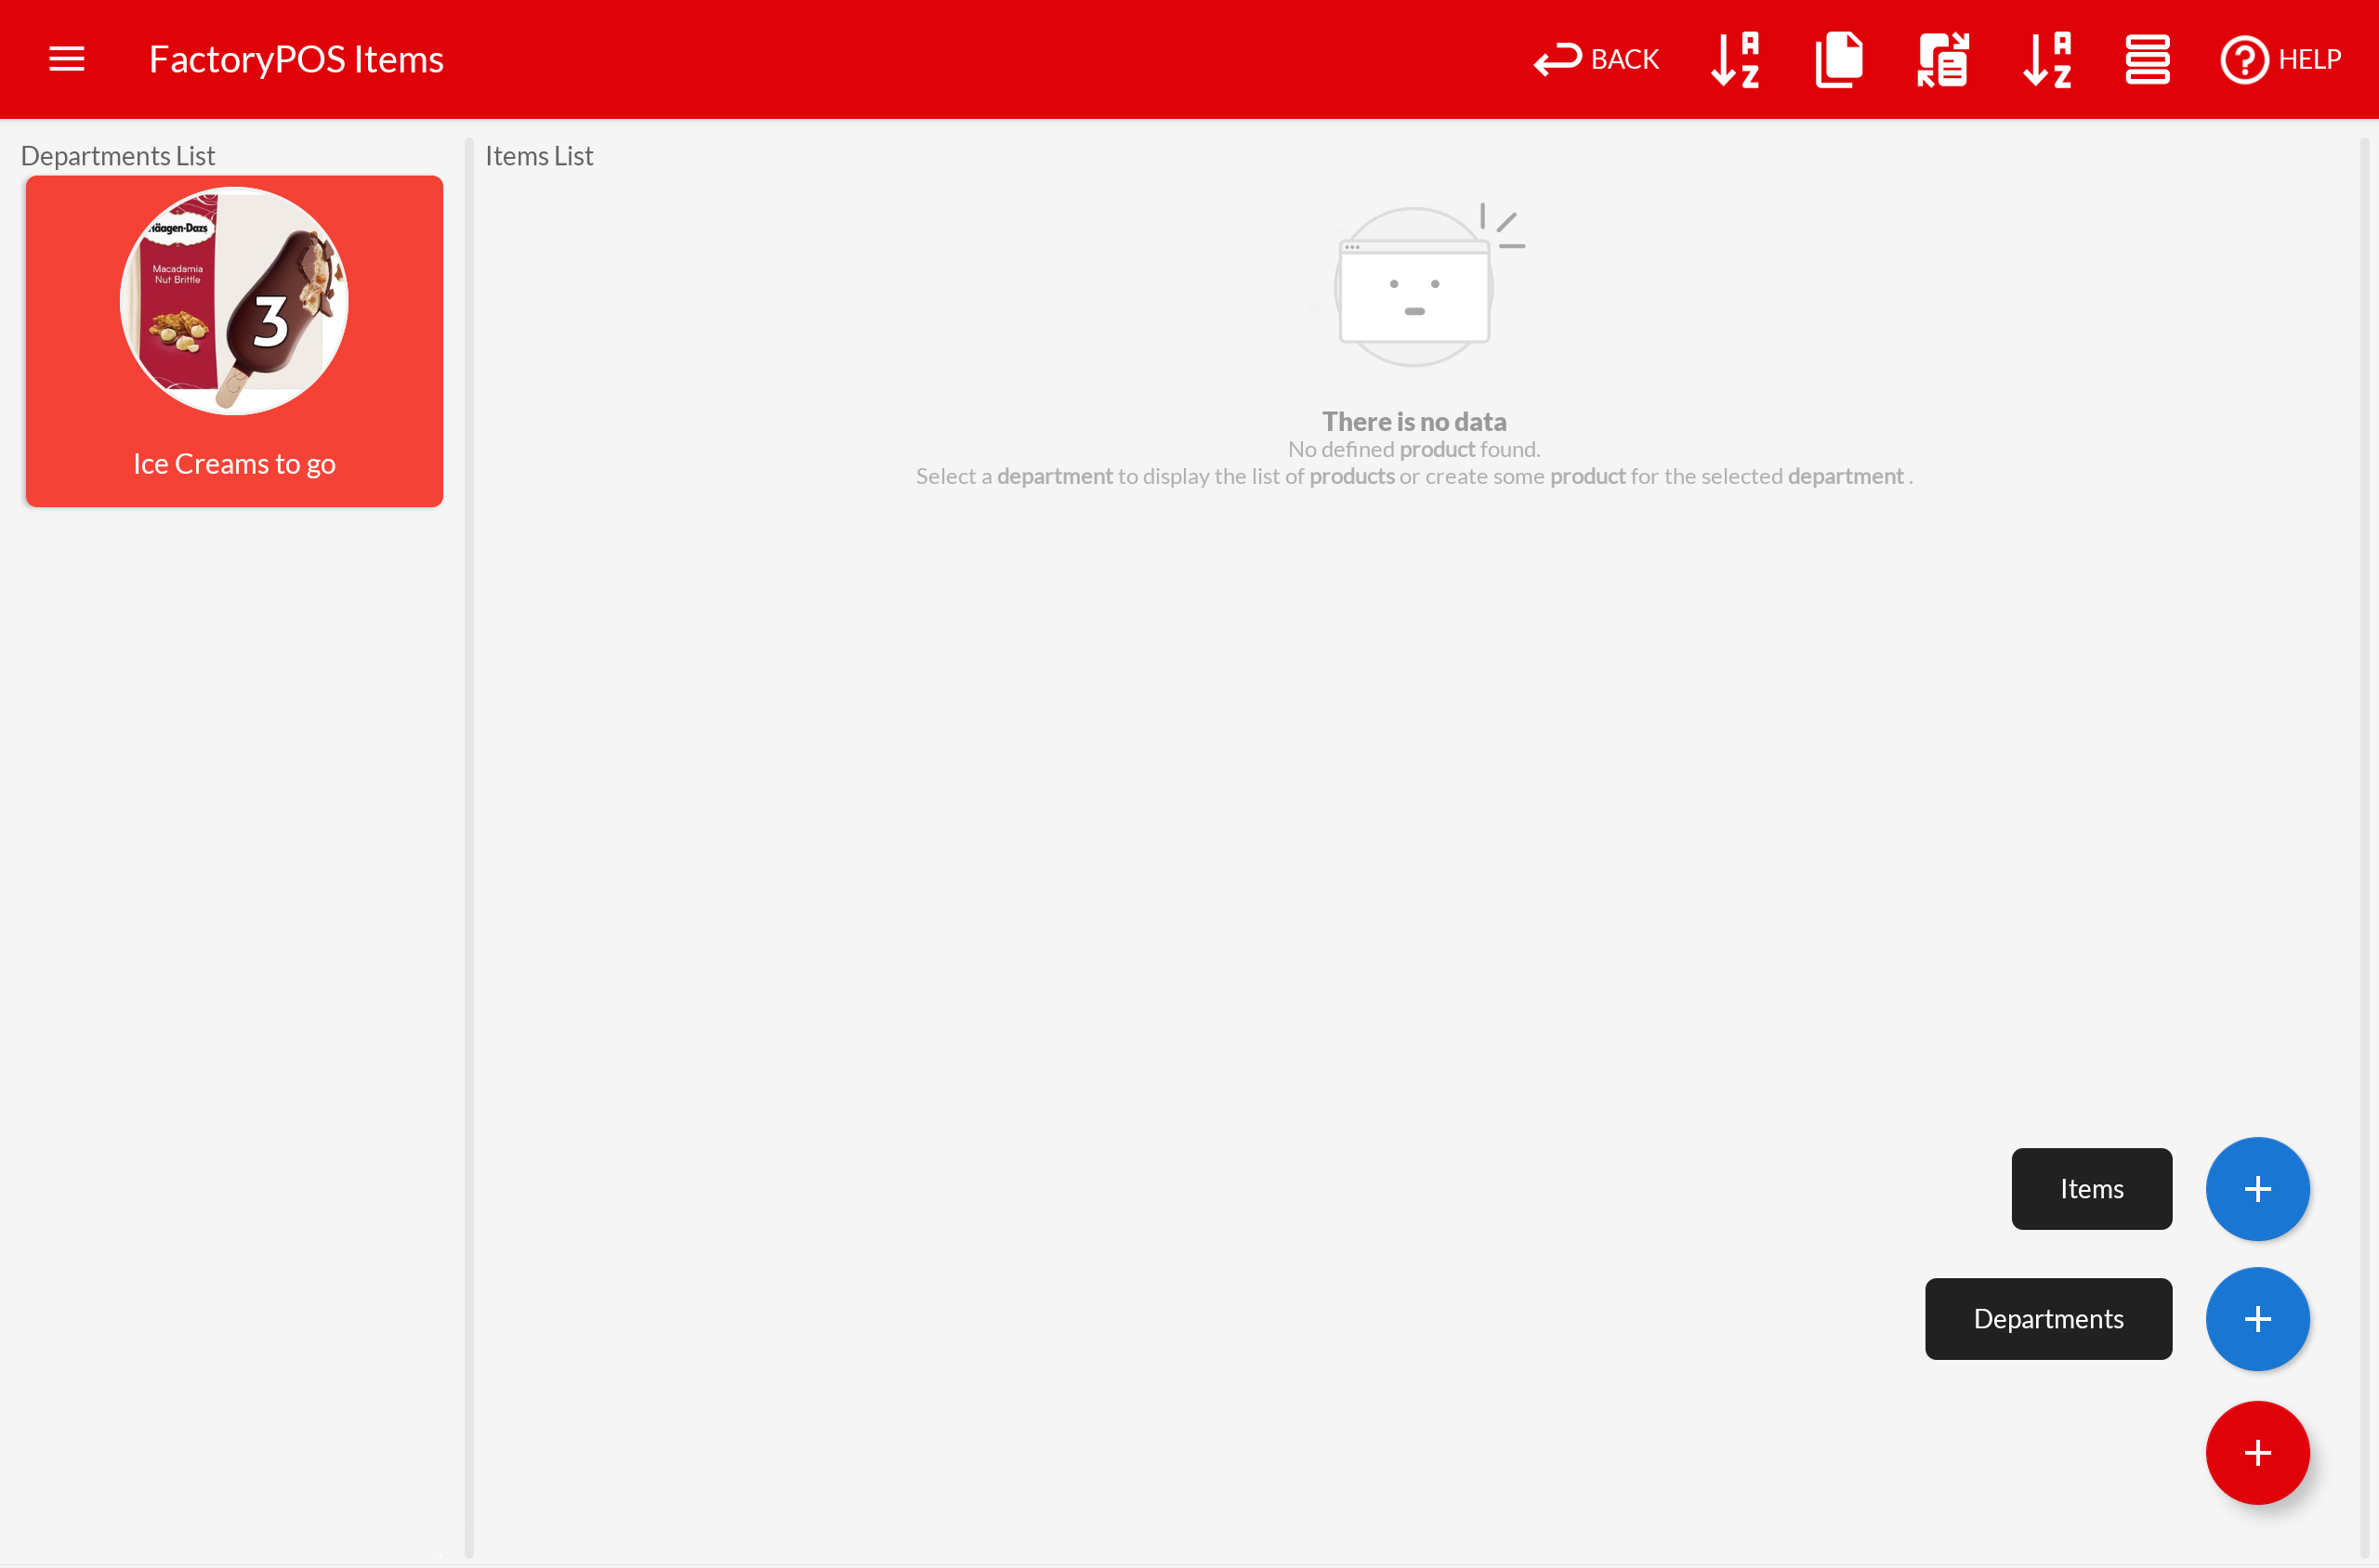This screenshot has height=1568, width=2379.
Task: Click the FactoryPOS Items title
Action: 296,59
